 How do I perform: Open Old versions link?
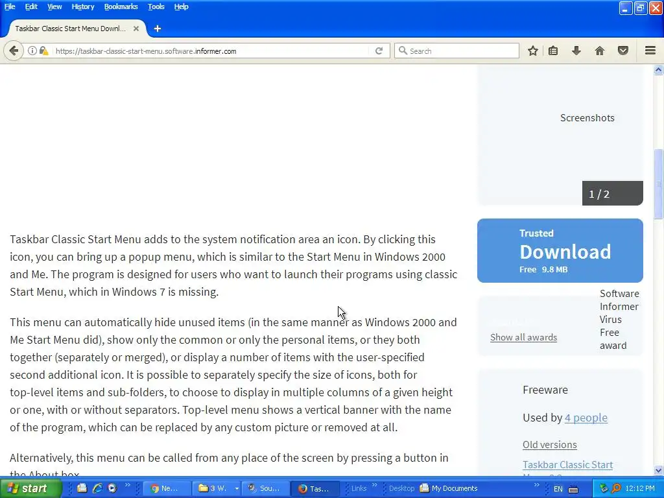[x=550, y=445]
